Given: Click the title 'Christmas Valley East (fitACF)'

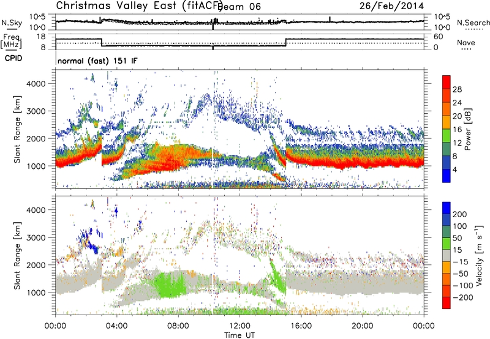Looking at the screenshot, I should 139,6.
